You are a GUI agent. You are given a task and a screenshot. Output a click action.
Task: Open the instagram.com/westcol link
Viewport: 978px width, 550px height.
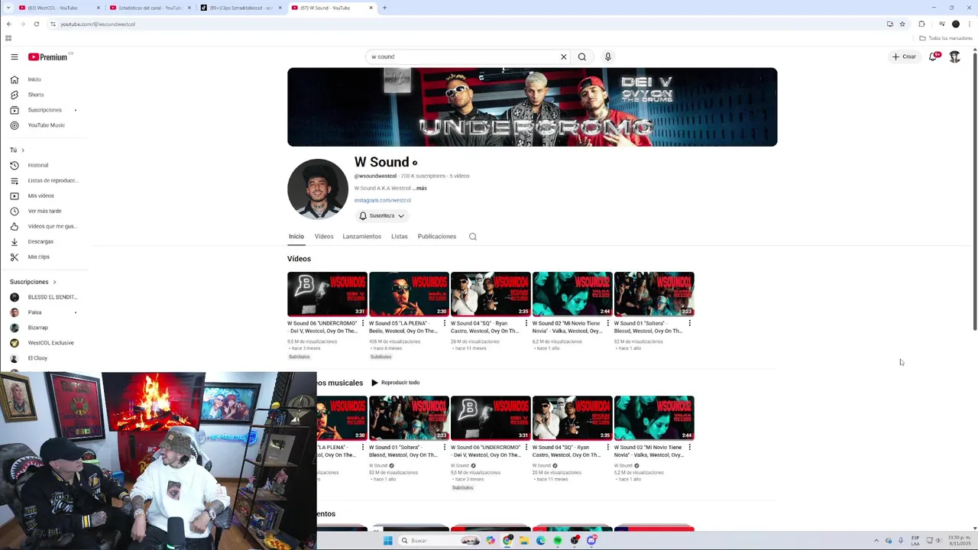point(383,200)
